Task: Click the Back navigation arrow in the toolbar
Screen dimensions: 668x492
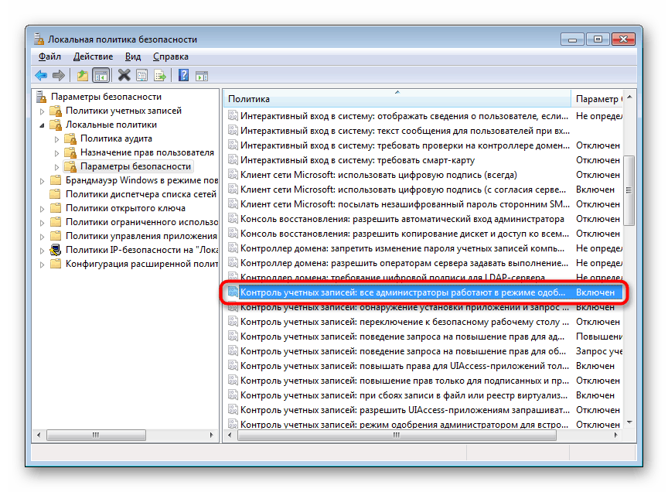Action: click(40, 75)
